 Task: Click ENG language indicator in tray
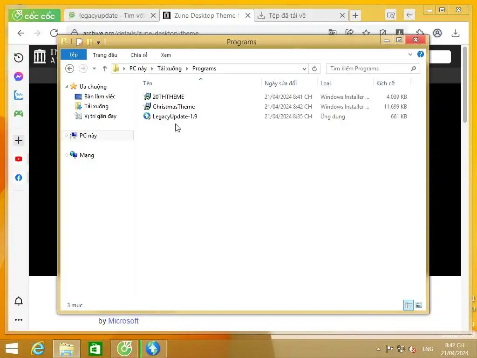pyautogui.click(x=428, y=349)
